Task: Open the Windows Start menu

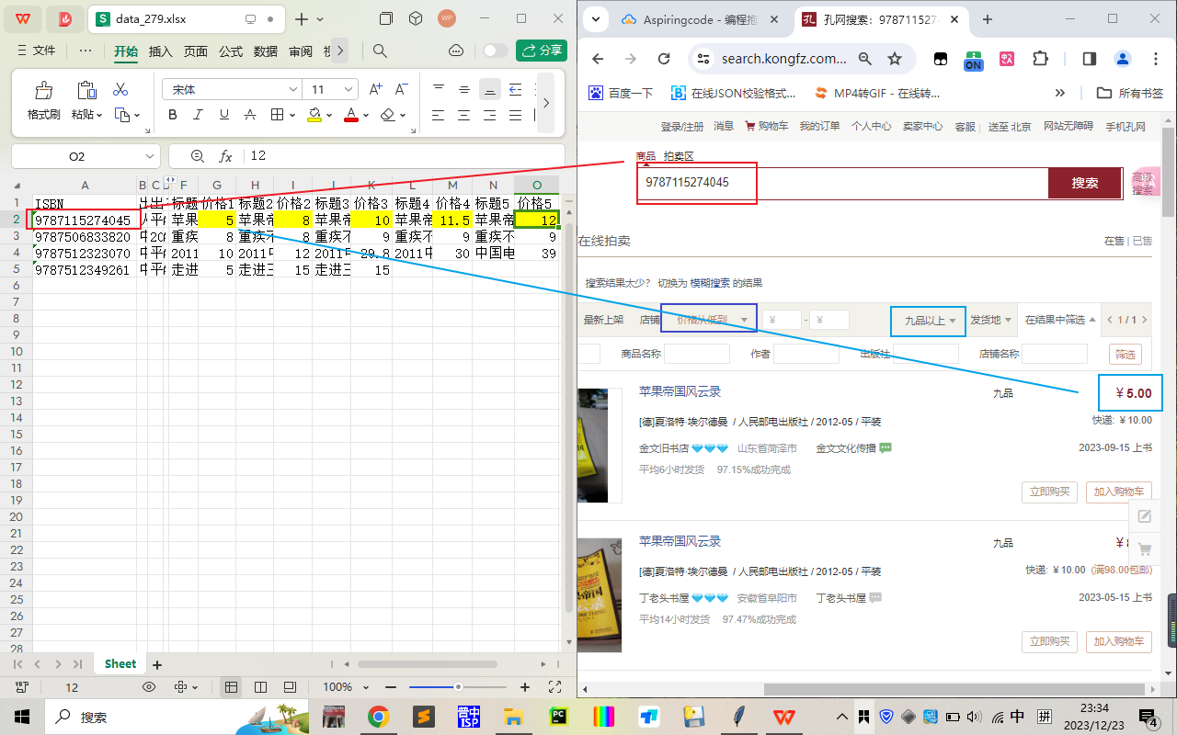Action: [x=22, y=717]
